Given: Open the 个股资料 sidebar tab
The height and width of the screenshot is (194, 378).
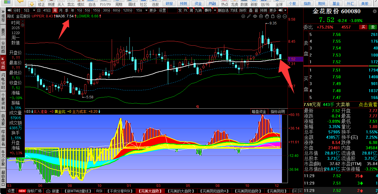Looking at the screenshot, I should point(3,101).
